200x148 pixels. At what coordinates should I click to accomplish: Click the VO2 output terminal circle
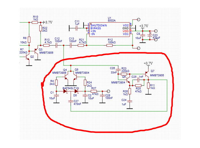[139, 20]
